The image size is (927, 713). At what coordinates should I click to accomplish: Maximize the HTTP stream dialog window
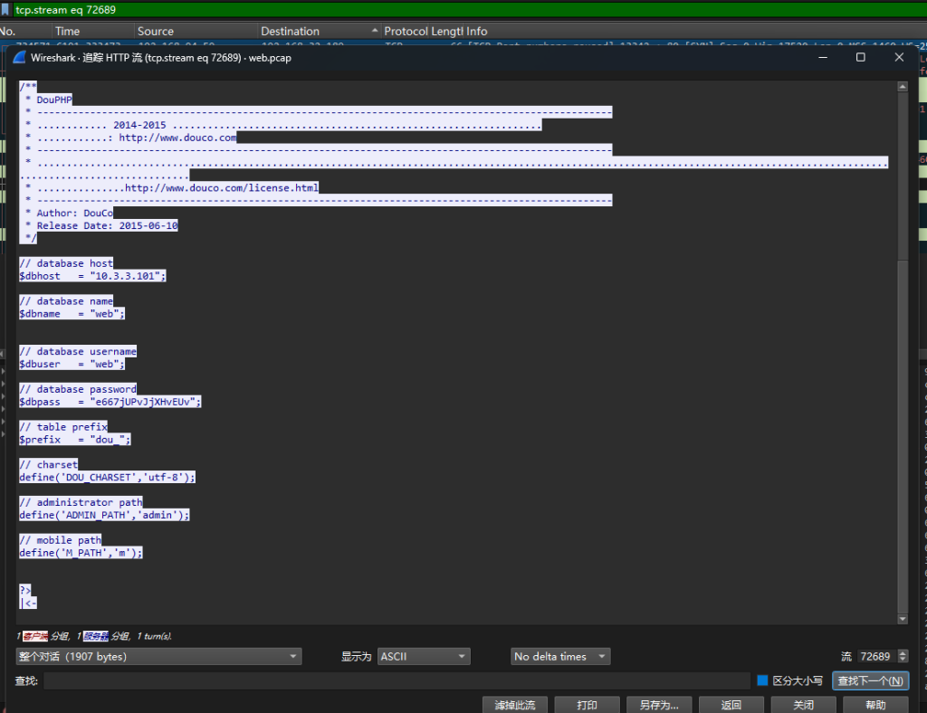pyautogui.click(x=860, y=57)
